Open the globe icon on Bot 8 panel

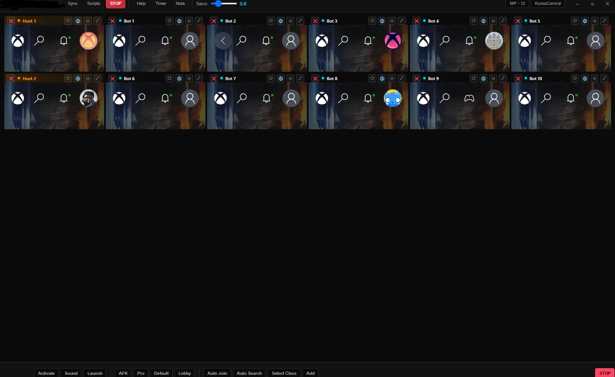(x=382, y=78)
